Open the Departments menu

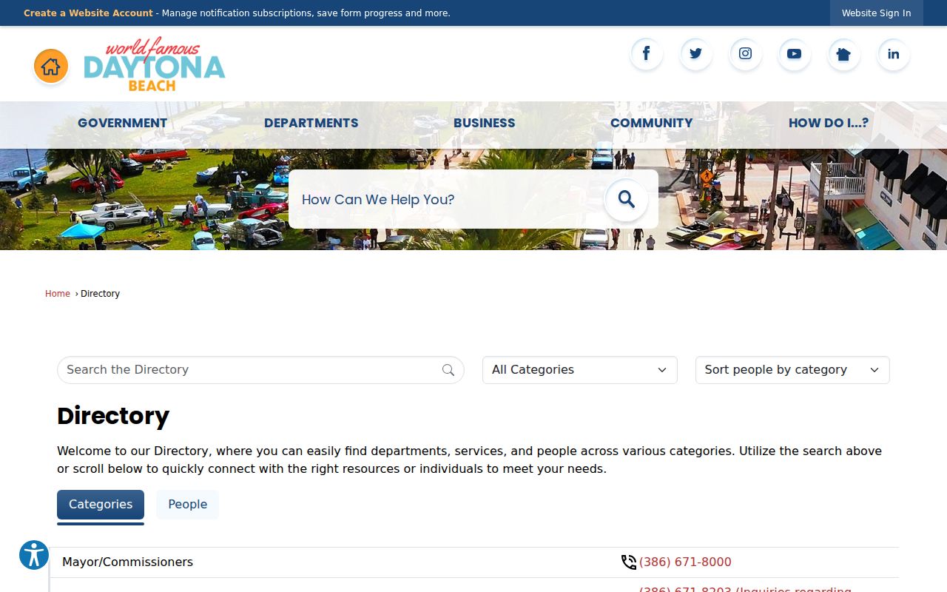point(311,124)
